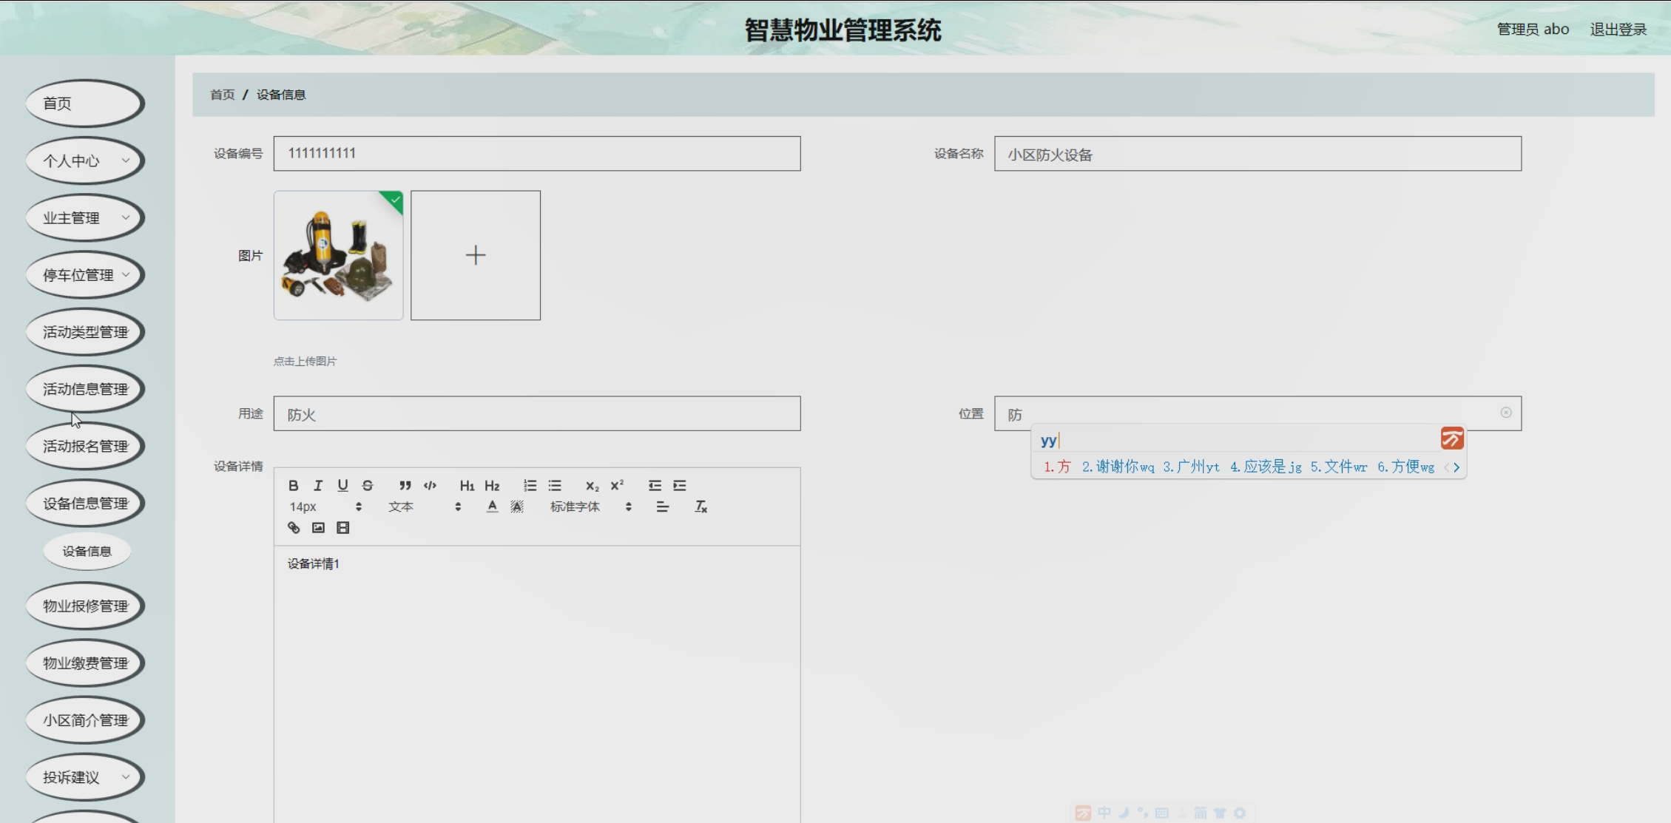Open 物业报修管理 in the sidebar
Viewport: 1671px width, 823px height.
tap(85, 606)
